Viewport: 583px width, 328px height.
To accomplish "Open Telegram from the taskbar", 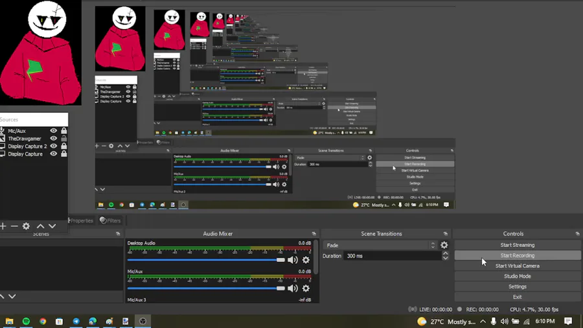I will point(76,322).
